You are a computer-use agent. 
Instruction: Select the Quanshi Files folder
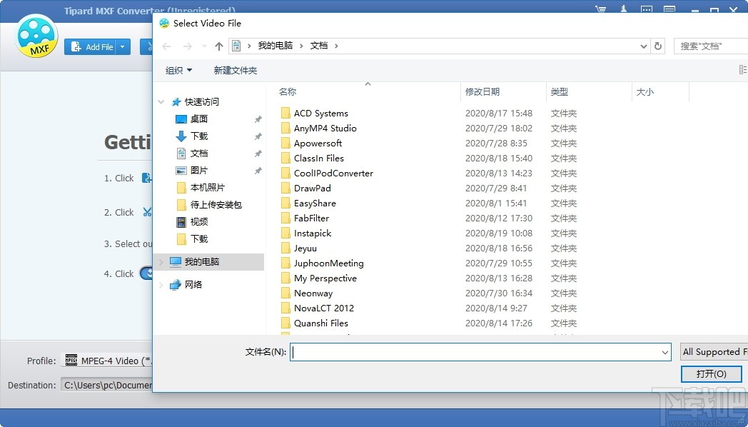[321, 323]
